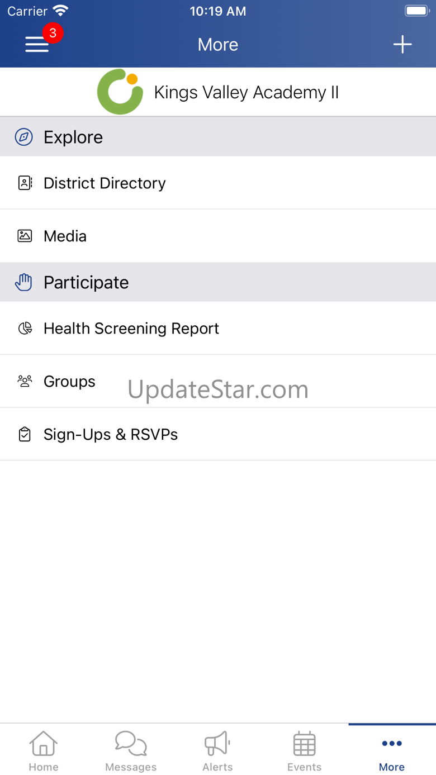The height and width of the screenshot is (775, 436).
Task: Select the More tab with three dots
Action: pos(392,750)
